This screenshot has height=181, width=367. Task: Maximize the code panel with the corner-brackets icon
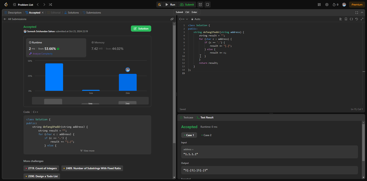357,12
